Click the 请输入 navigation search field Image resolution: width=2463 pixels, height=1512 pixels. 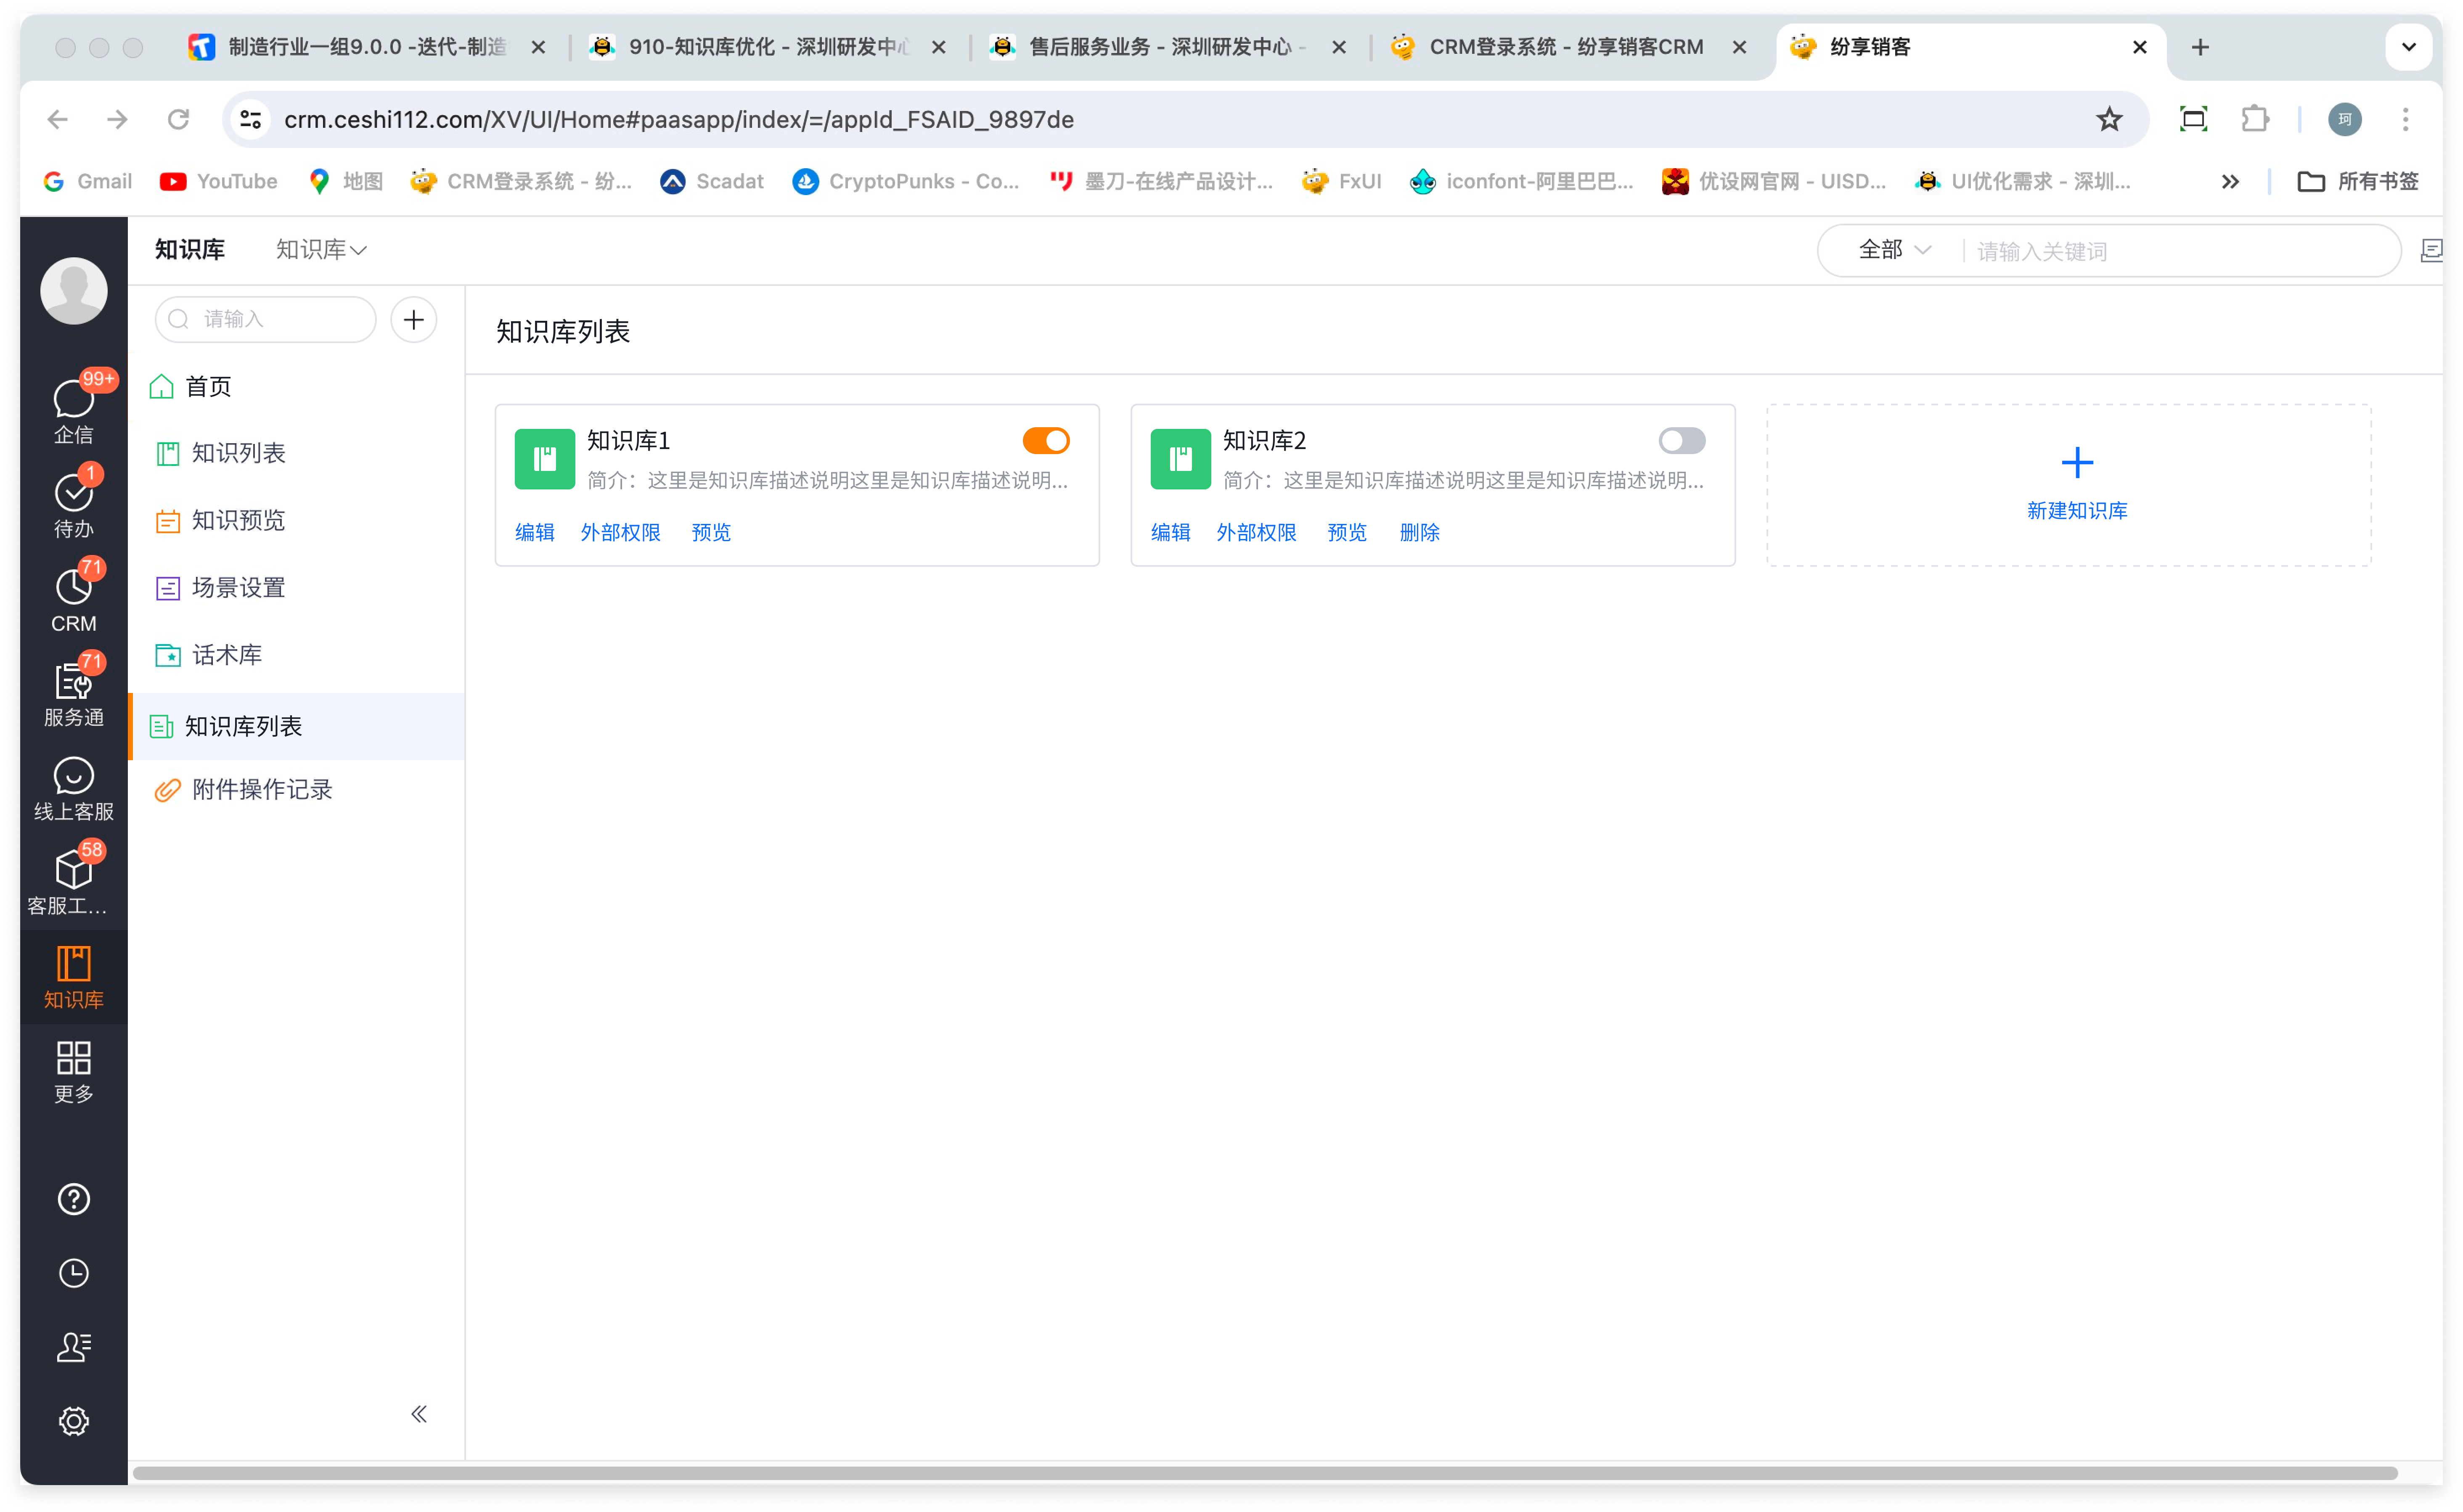(265, 319)
